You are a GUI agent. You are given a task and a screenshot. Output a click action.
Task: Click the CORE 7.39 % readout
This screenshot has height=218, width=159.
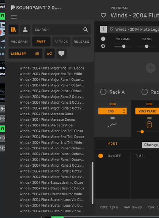click(x=109, y=207)
